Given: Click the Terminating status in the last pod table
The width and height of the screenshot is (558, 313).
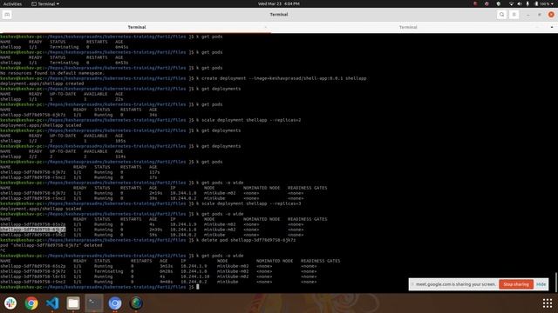Looking at the screenshot, I should tap(108, 271).
